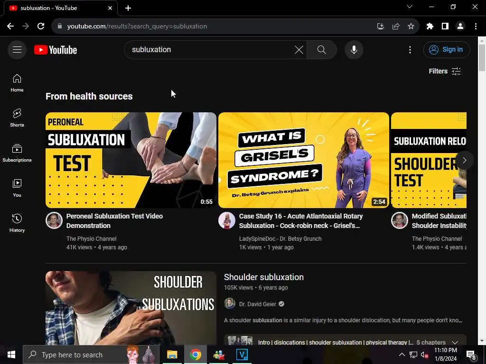Click the install app icon in address bar
The height and width of the screenshot is (364, 486).
coord(380,27)
